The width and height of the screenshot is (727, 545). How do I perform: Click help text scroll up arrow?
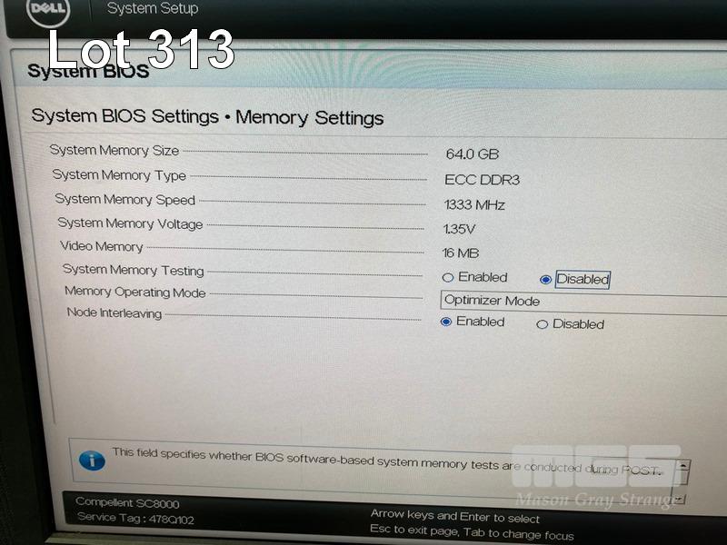click(x=683, y=465)
